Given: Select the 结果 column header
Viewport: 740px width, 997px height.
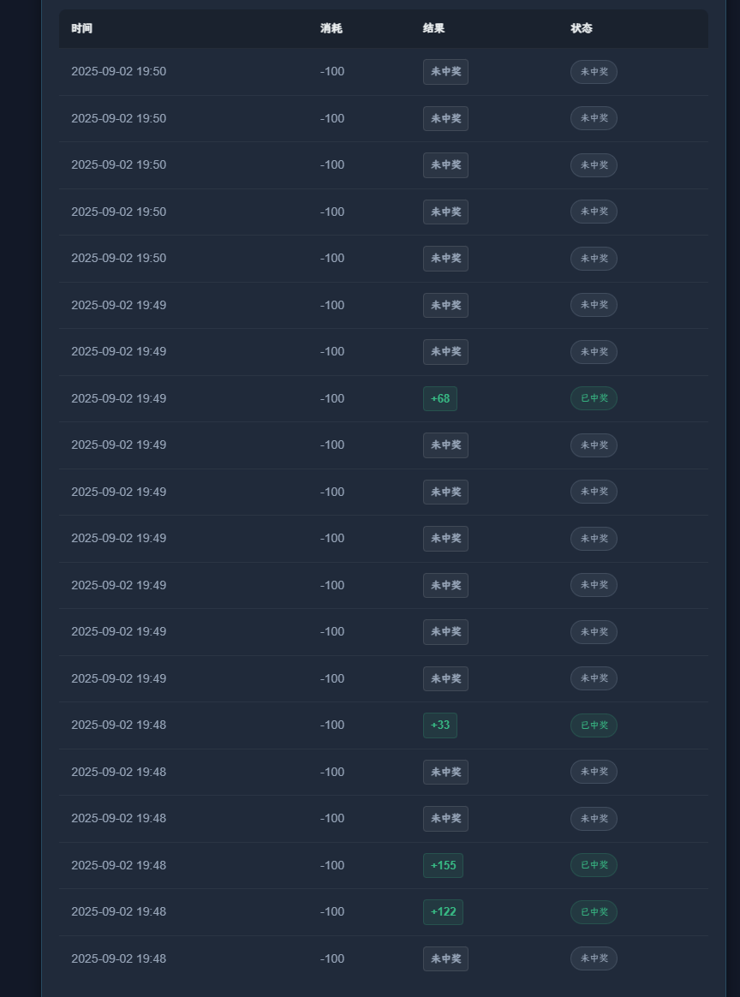Looking at the screenshot, I should coord(433,28).
